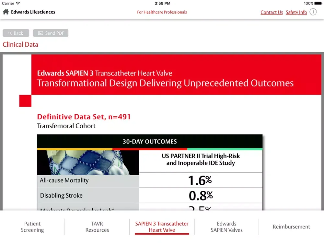Screen dimensions: 324x243
Task: Select the Disabling Stroke row label
Action: (x=61, y=195)
